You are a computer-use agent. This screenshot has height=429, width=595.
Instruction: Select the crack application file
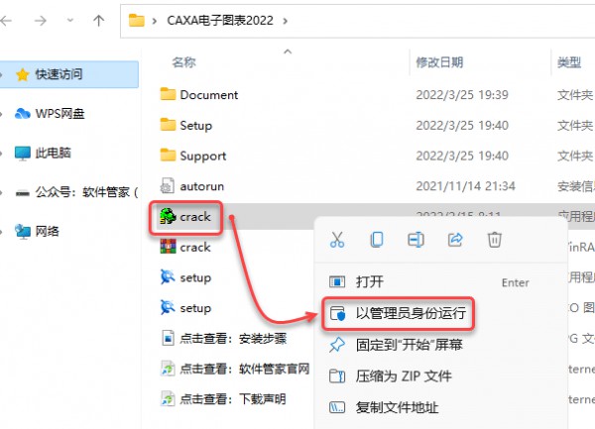pos(185,217)
